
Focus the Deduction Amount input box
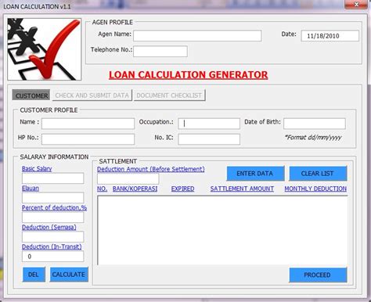[x=128, y=179]
